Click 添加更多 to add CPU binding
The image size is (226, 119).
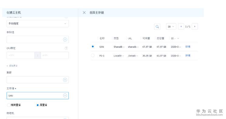(x=12, y=66)
